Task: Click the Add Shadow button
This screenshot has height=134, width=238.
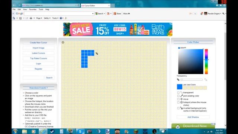Action: click(193, 117)
